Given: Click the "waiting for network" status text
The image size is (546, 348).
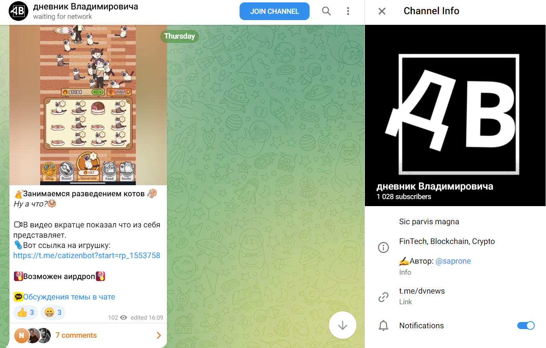Looking at the screenshot, I should (63, 17).
